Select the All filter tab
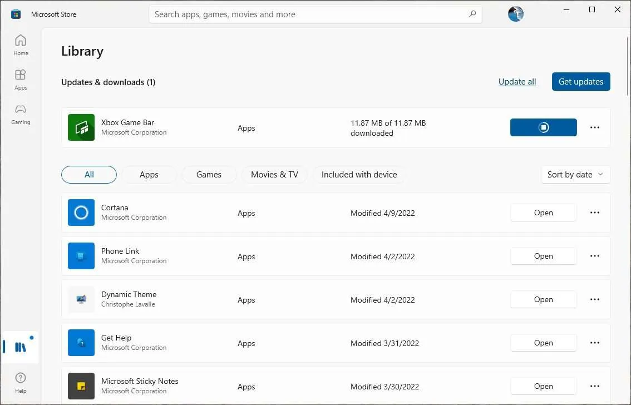The height and width of the screenshot is (405, 631). 89,175
